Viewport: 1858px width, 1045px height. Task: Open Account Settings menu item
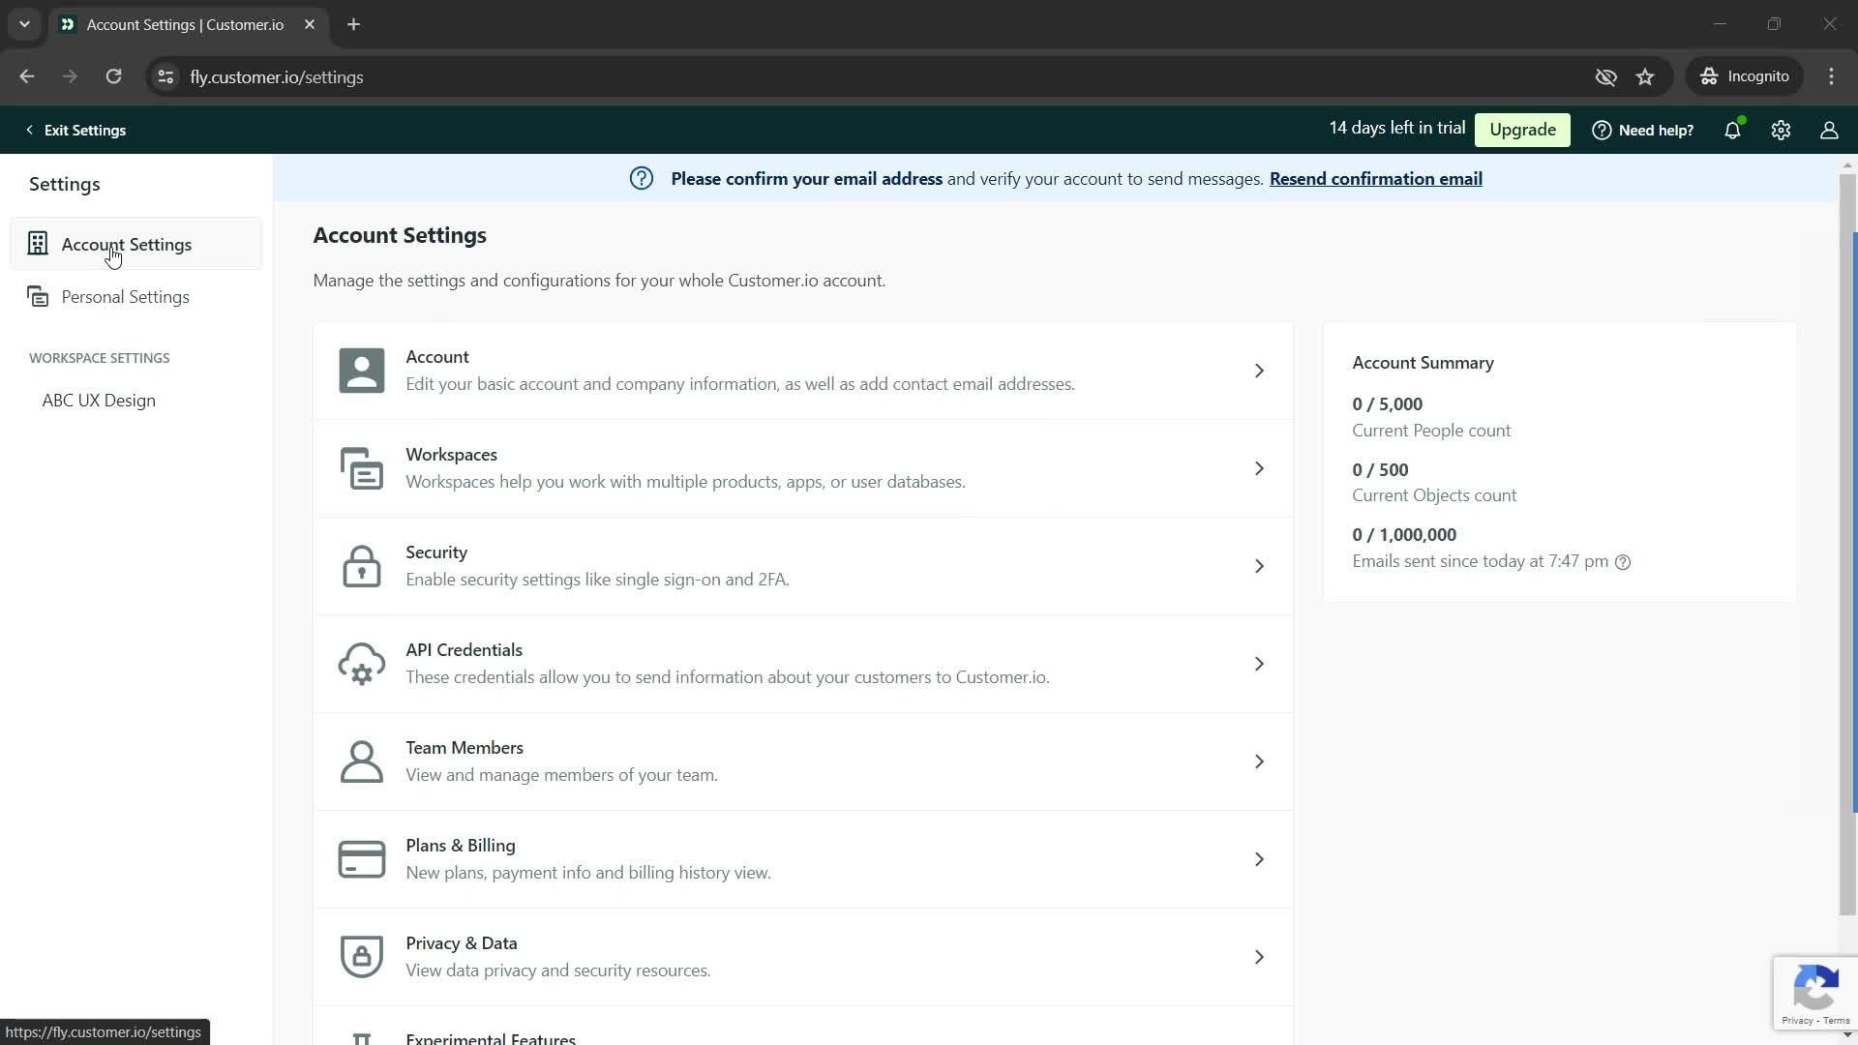click(x=127, y=245)
